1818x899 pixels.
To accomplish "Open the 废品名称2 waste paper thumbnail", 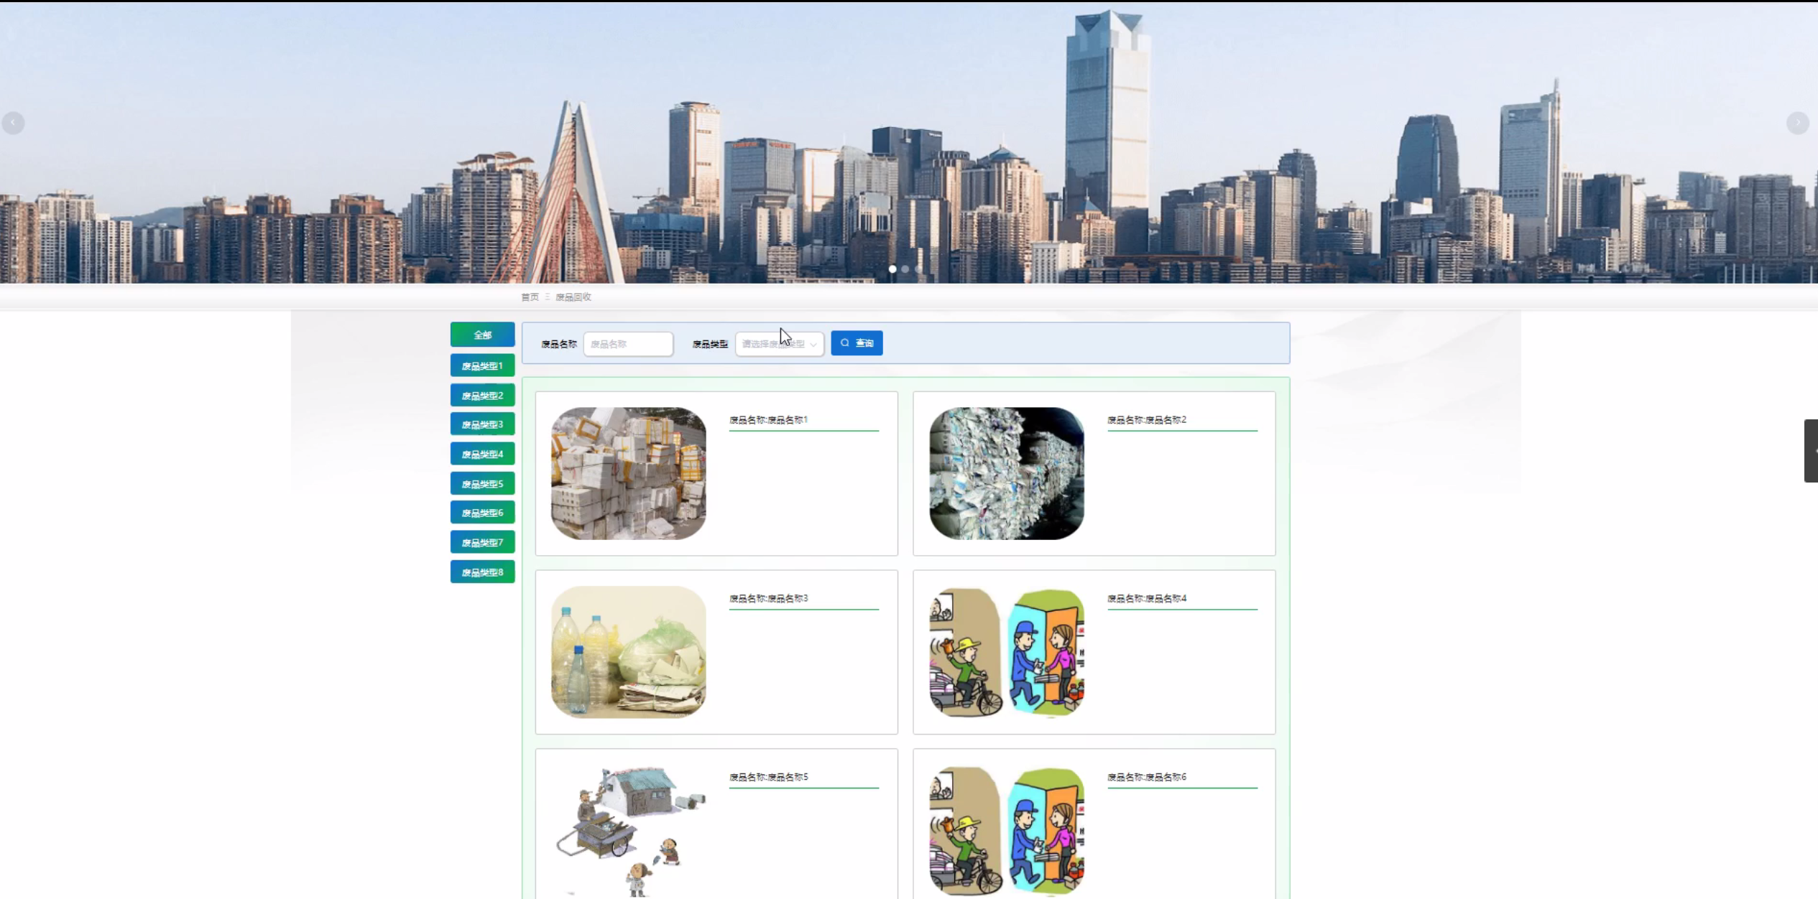I will click(x=1006, y=473).
